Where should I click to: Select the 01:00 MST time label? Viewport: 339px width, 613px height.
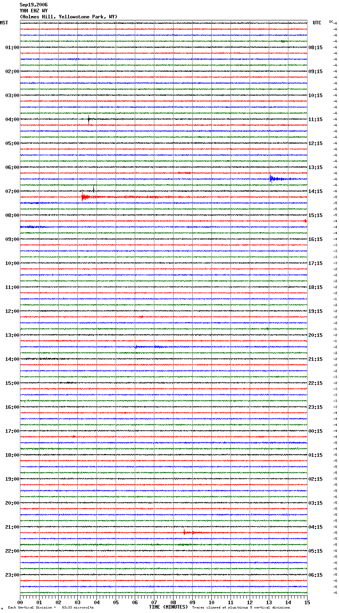pos(12,48)
